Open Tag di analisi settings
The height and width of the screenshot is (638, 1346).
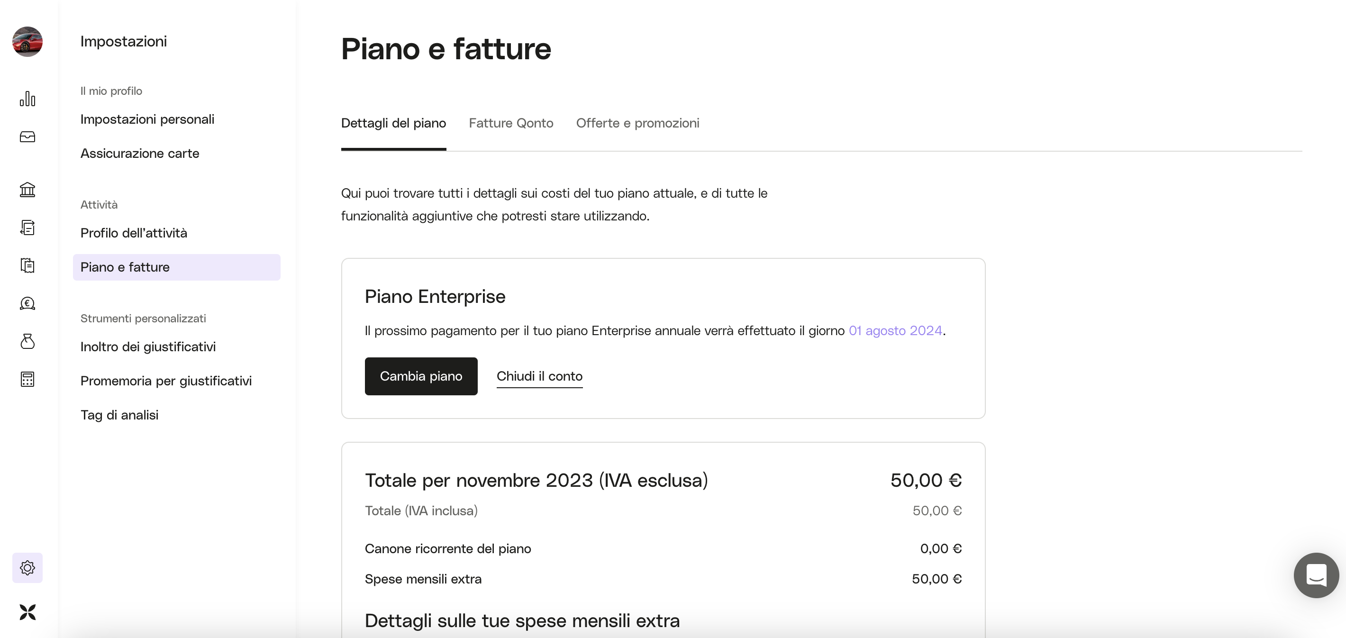tap(119, 415)
